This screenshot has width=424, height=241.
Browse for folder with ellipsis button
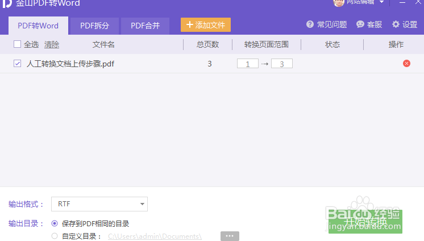pyautogui.click(x=230, y=236)
